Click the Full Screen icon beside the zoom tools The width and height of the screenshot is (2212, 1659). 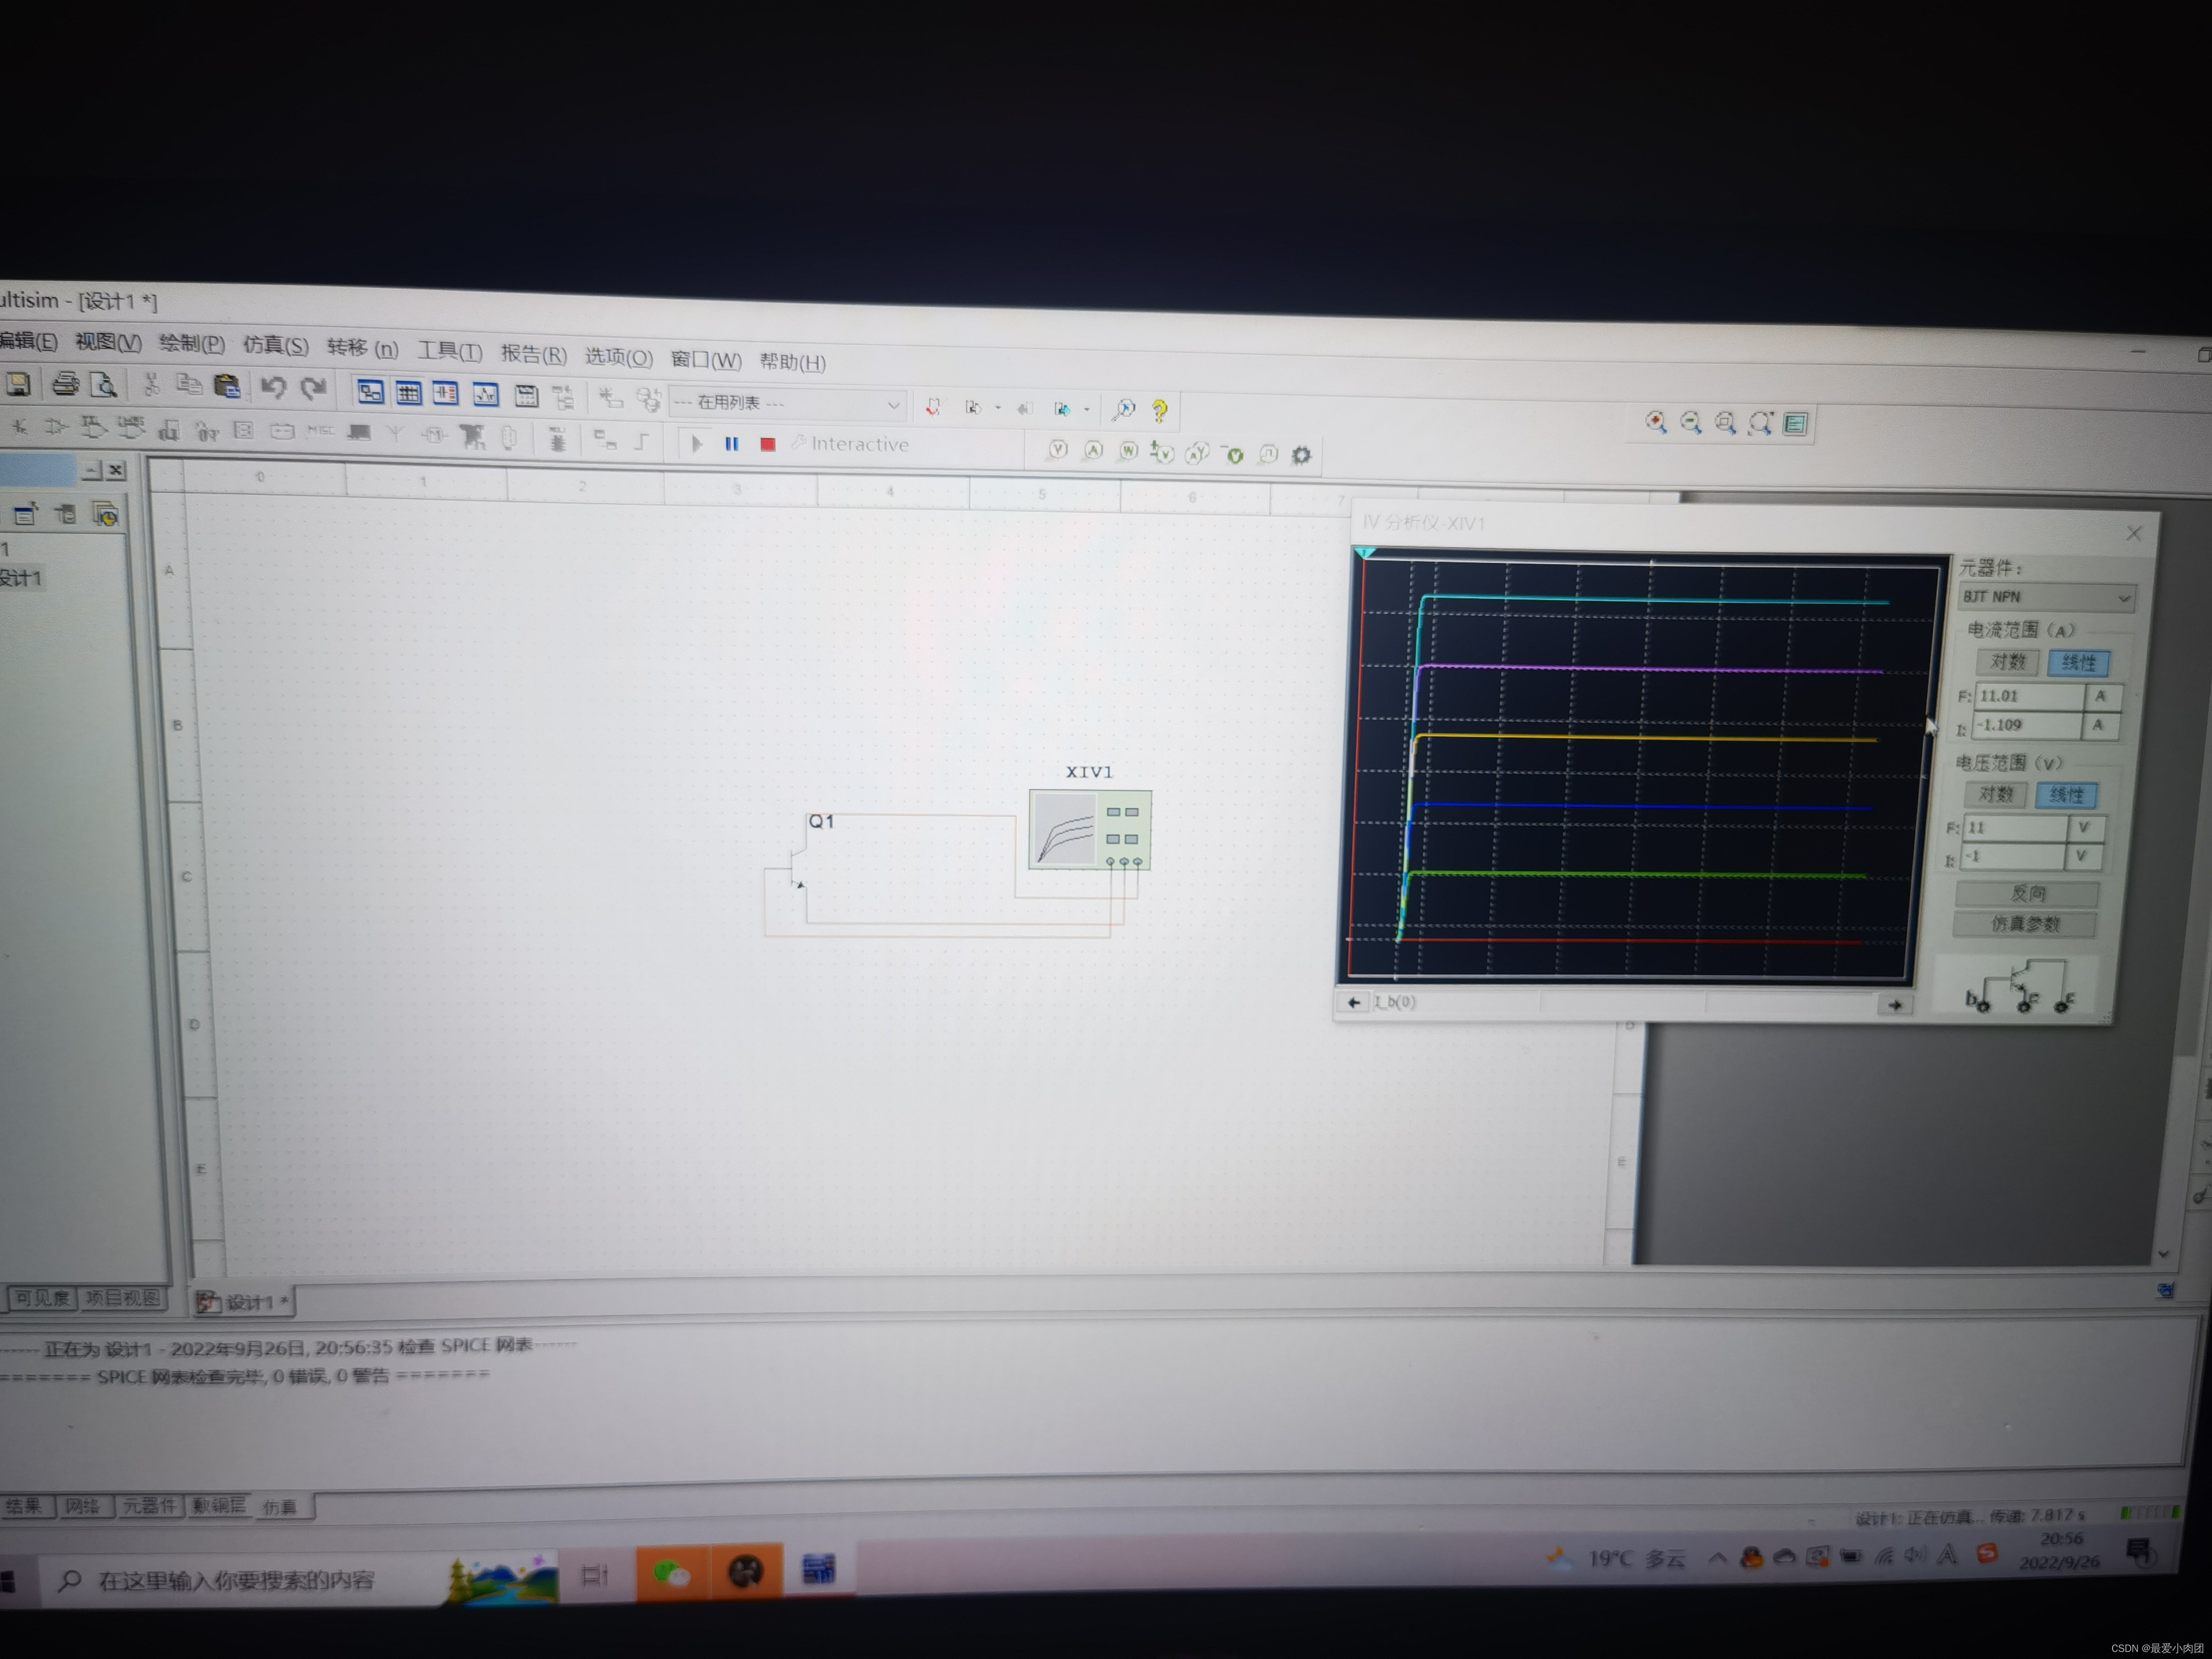(x=1795, y=425)
